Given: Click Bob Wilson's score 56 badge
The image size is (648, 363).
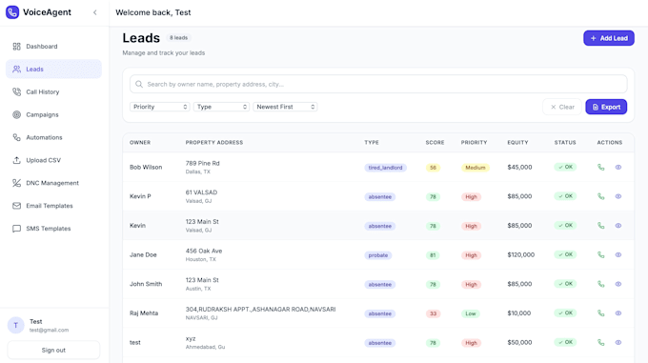Looking at the screenshot, I should pyautogui.click(x=433, y=168).
